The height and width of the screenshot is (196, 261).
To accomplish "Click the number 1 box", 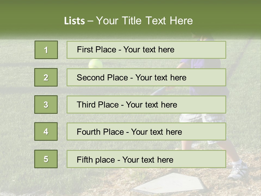I will coord(46,50).
